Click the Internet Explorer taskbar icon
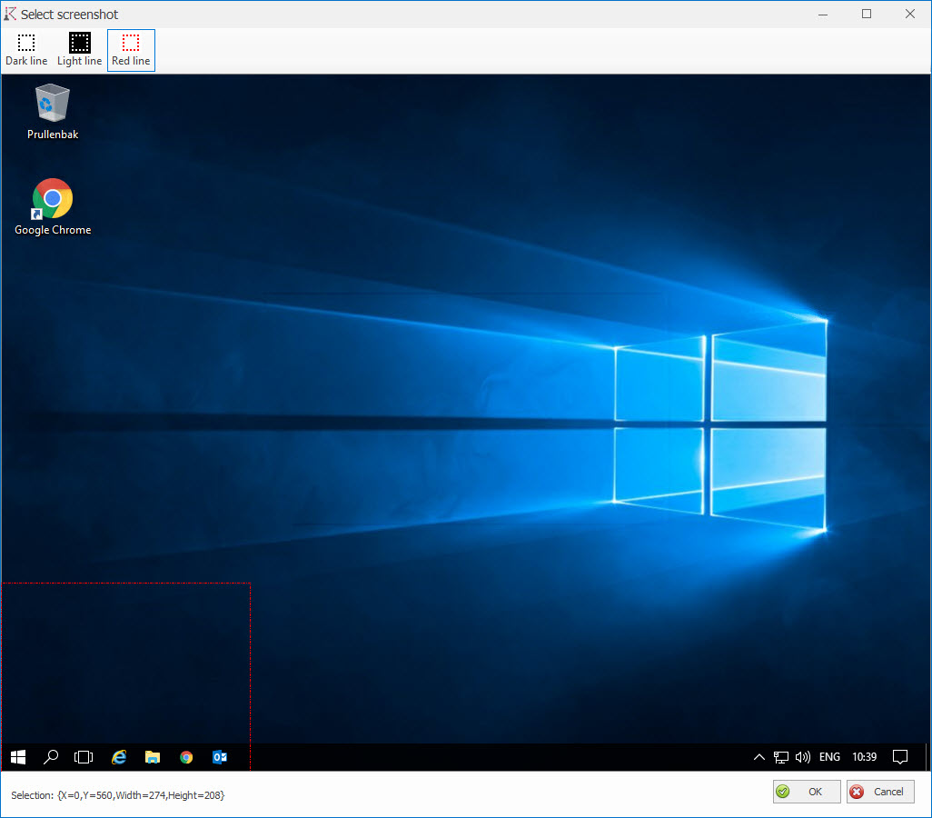932x818 pixels. pos(118,757)
